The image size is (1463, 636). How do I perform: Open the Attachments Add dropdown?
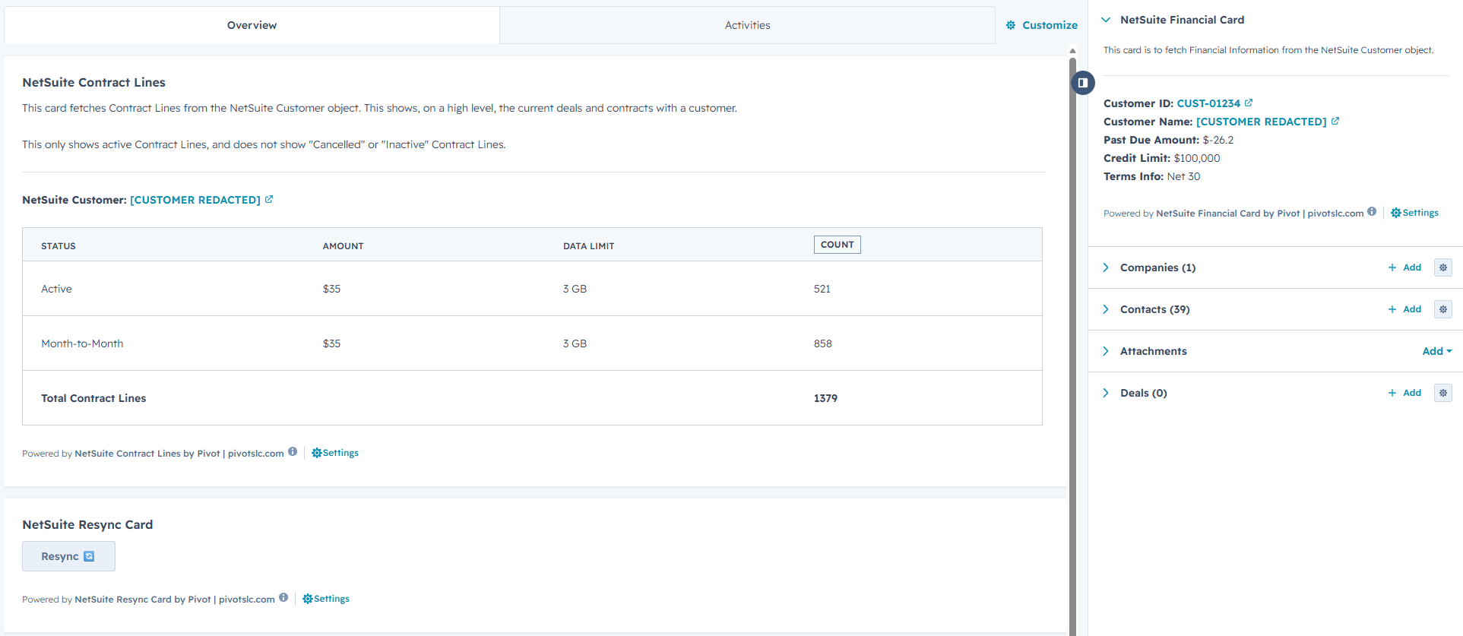coord(1437,351)
